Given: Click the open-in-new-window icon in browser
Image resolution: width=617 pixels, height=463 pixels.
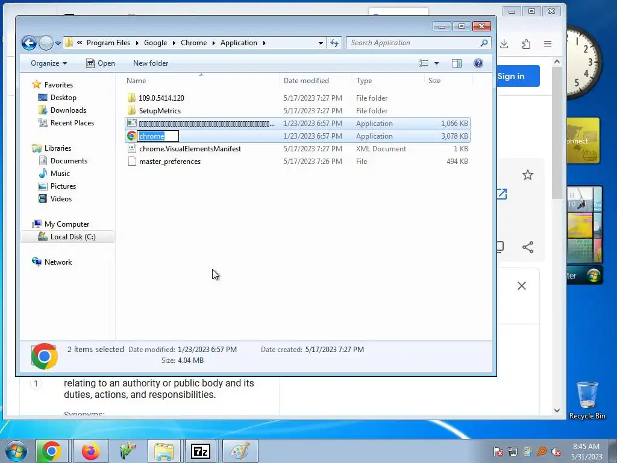Looking at the screenshot, I should point(502,194).
